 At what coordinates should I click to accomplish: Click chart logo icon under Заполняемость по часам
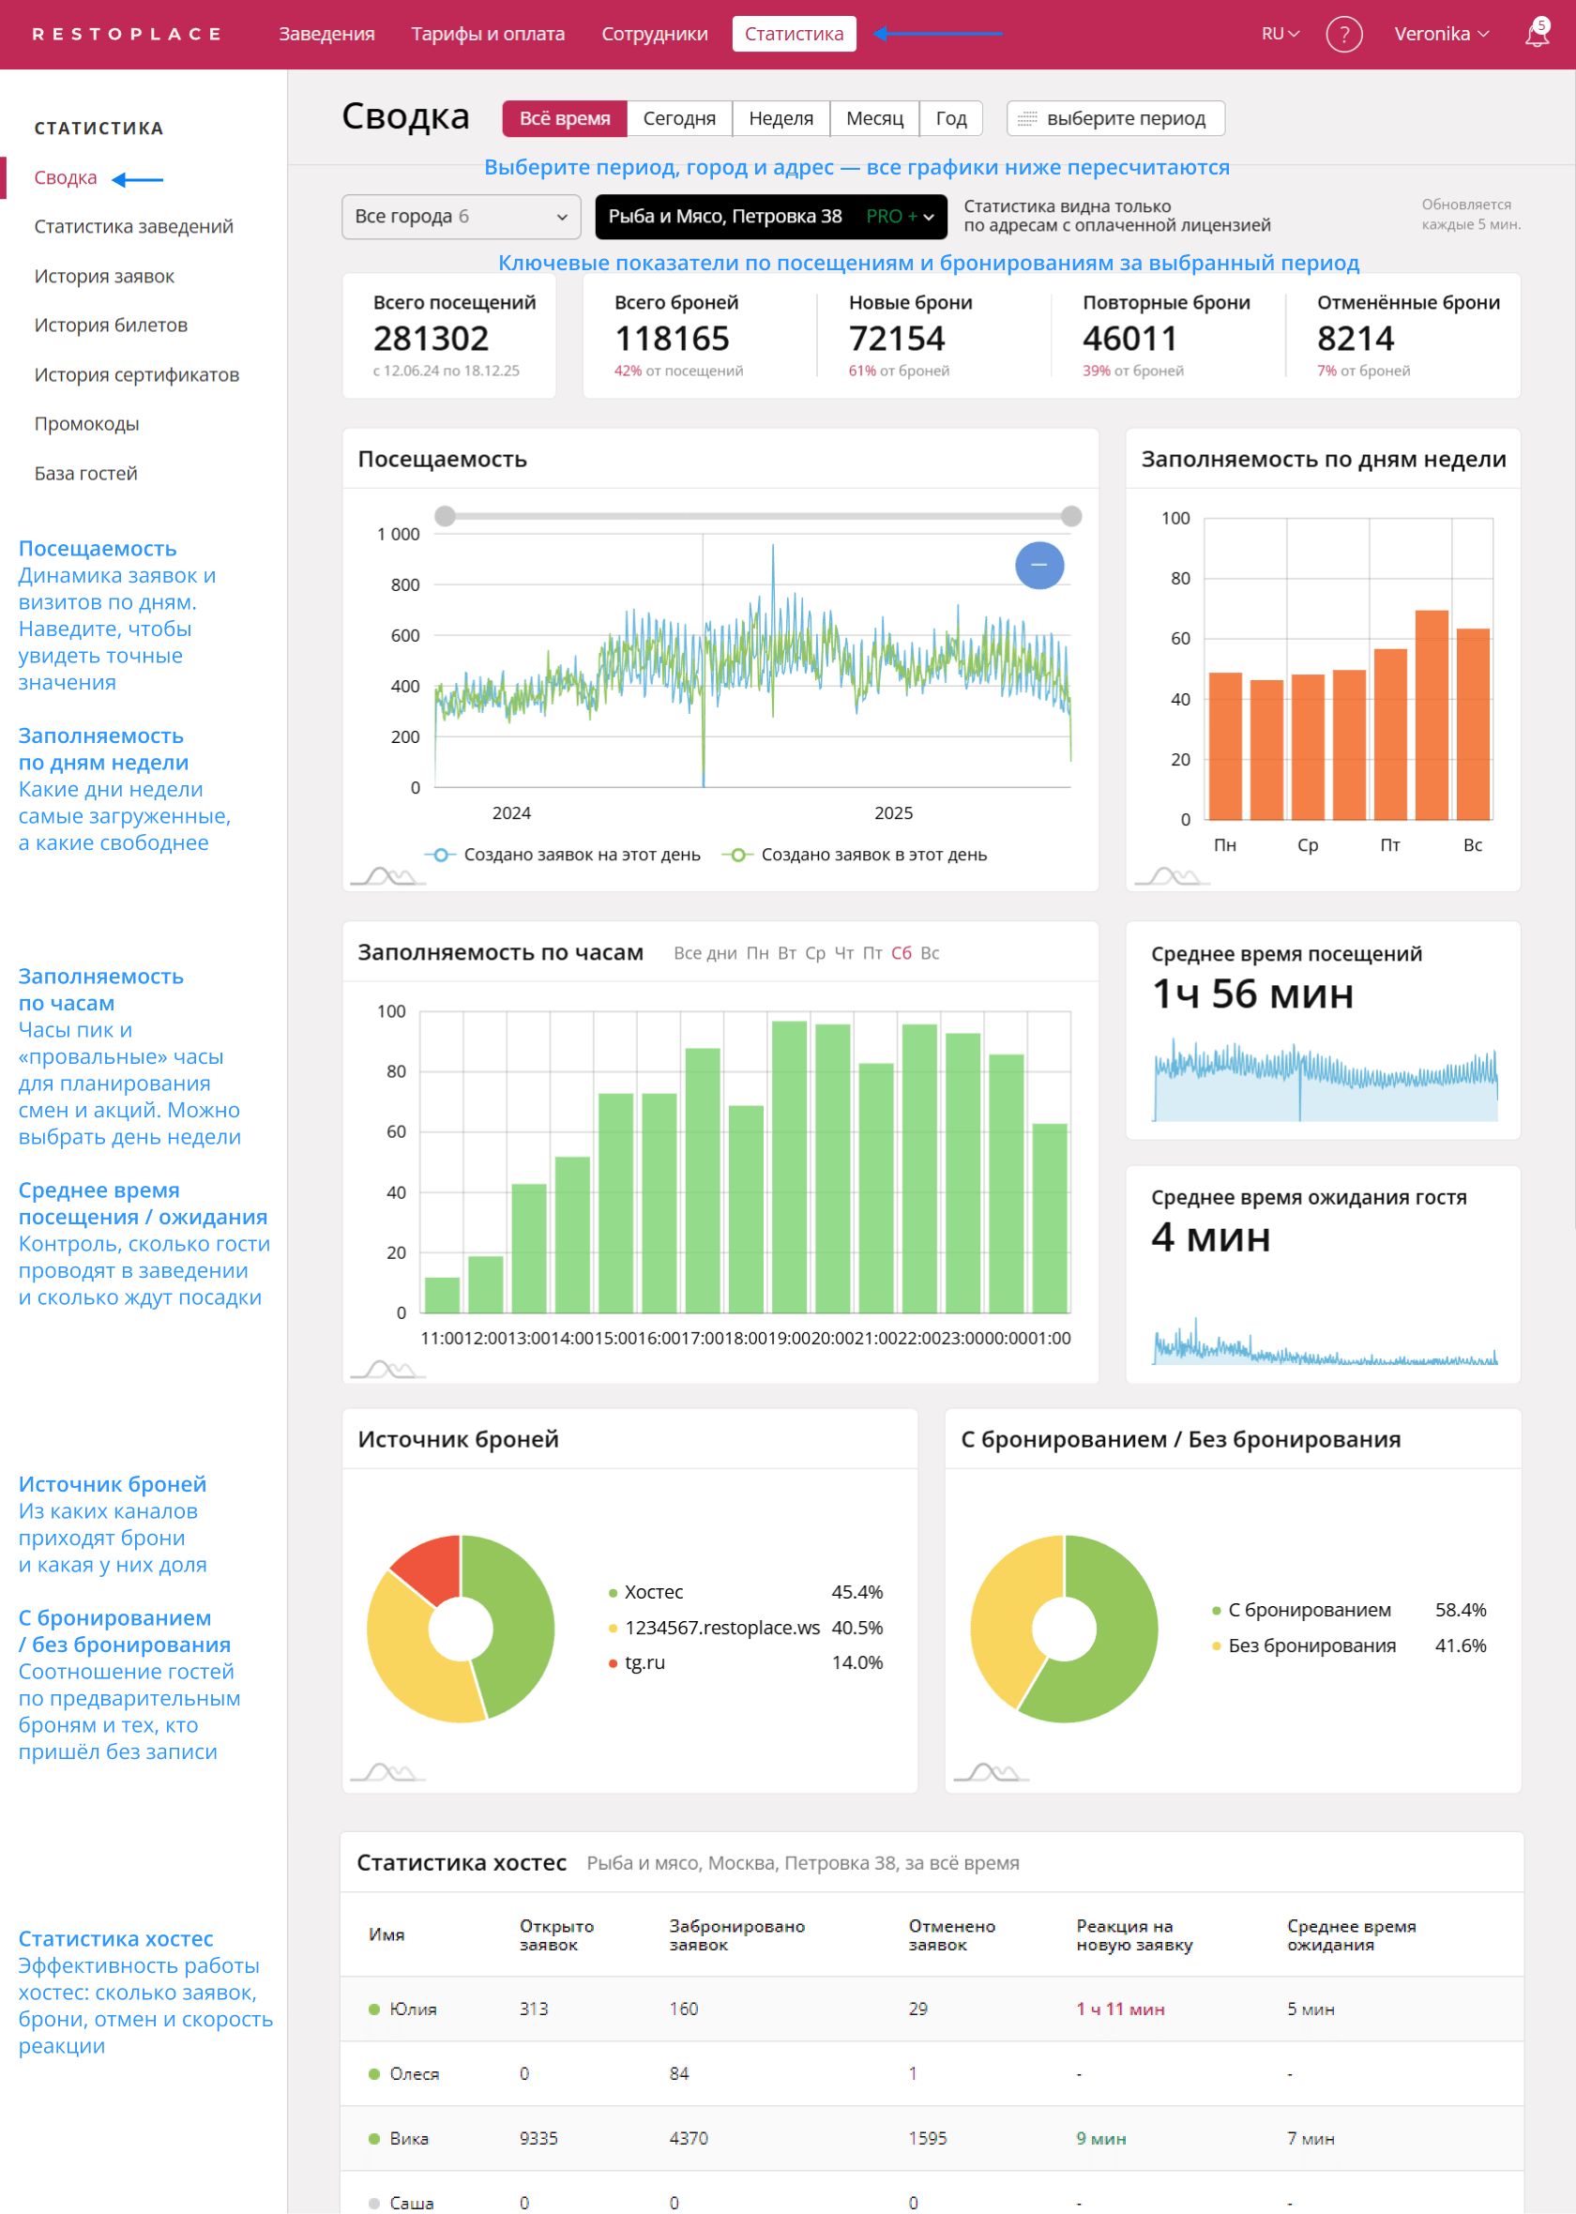386,1370
